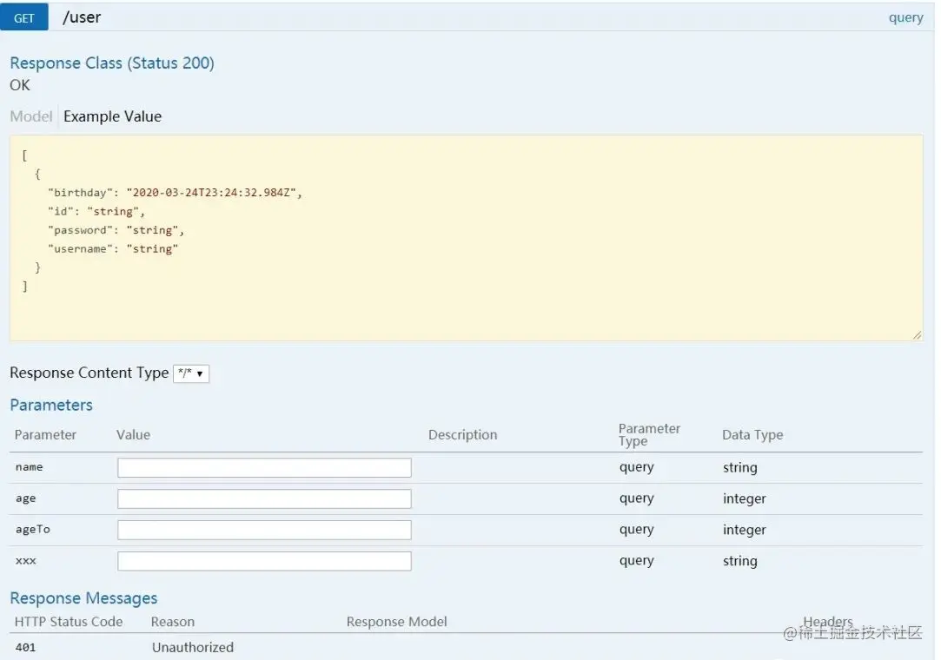Click the "Parameter" column header

coord(45,435)
